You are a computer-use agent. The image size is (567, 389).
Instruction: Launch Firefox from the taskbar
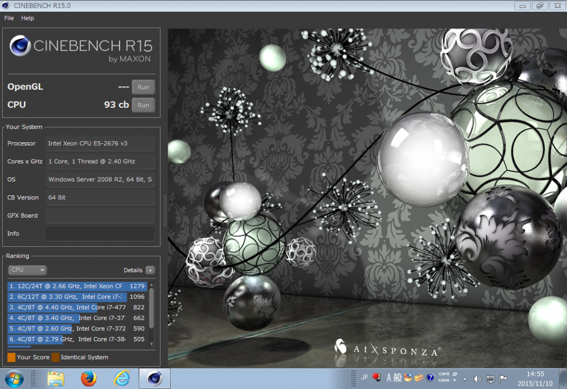click(89, 378)
